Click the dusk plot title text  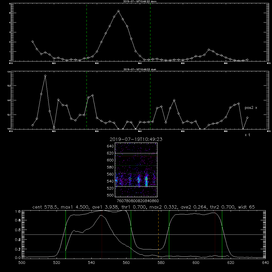(x=140, y=69)
